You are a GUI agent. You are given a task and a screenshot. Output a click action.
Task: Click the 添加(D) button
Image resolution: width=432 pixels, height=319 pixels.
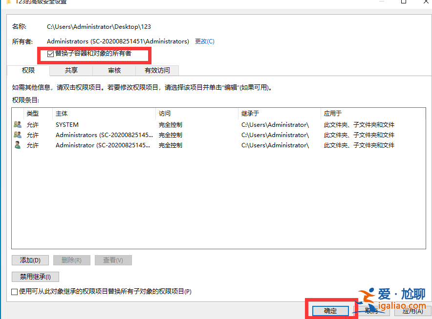point(30,260)
